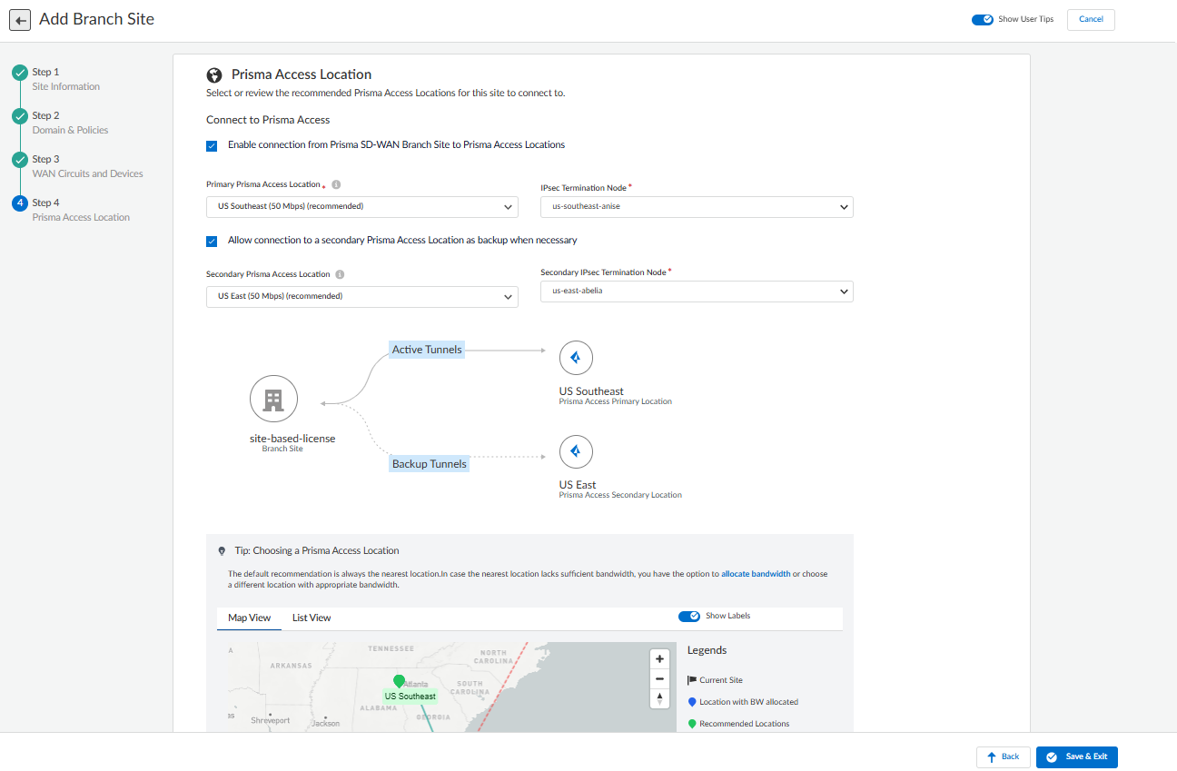
Task: Click info icon next to Secondary Prisma Access Location
Action: point(340,274)
